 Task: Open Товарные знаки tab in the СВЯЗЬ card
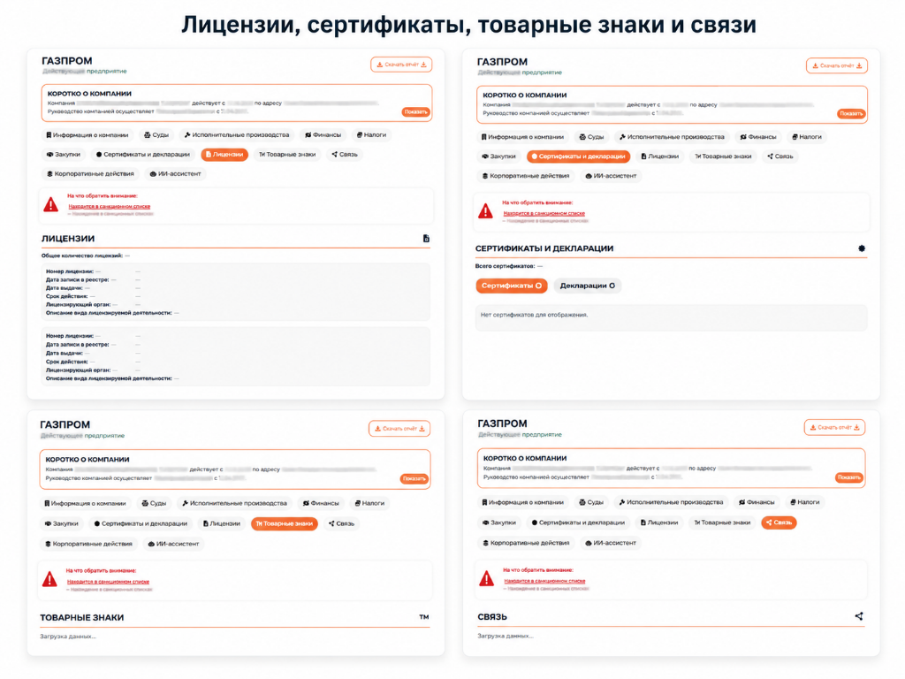coord(722,523)
